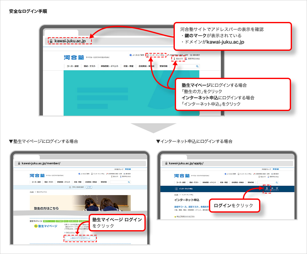This screenshot has height=254, width=307.
Task: Click インターネット申込 link on the apply page header
Action: click(245, 174)
